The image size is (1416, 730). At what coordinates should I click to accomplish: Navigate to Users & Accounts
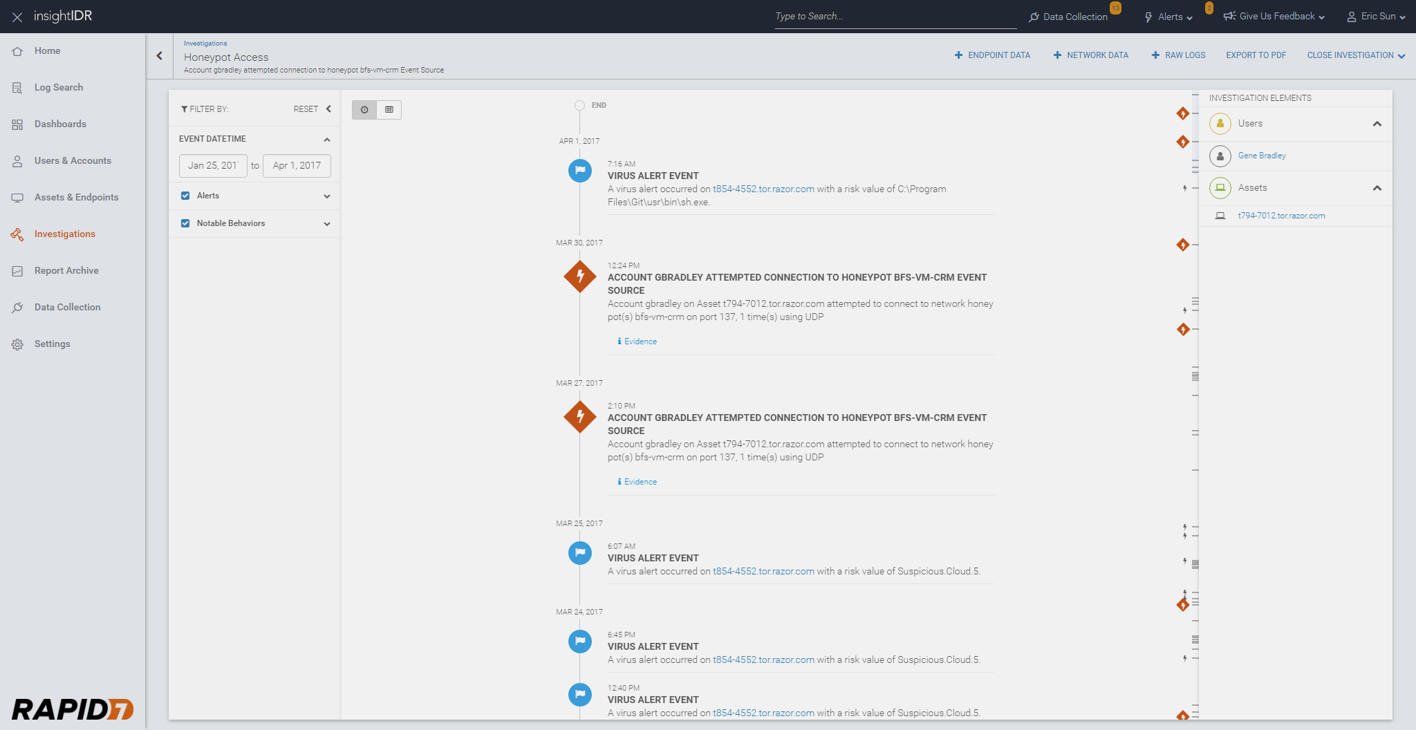(x=73, y=161)
